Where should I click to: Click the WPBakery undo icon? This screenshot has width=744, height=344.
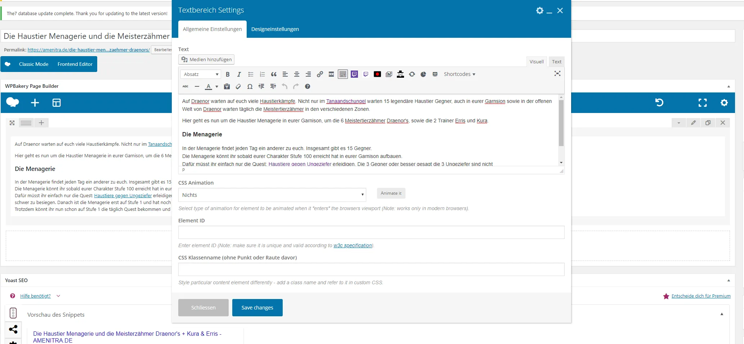click(x=659, y=103)
